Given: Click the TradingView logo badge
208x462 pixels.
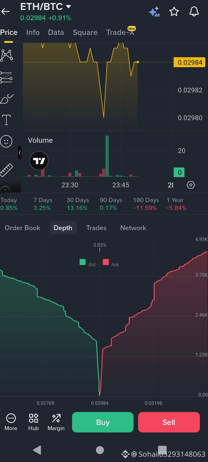Looking at the screenshot, I should (39, 161).
